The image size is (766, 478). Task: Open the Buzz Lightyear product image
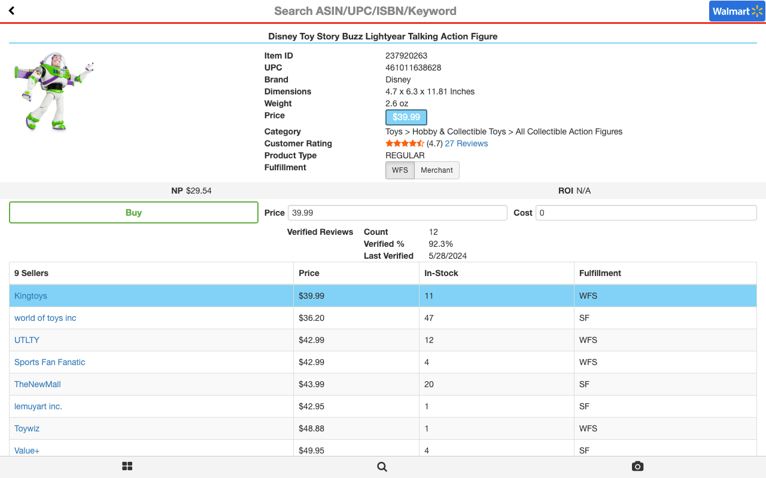pos(54,91)
